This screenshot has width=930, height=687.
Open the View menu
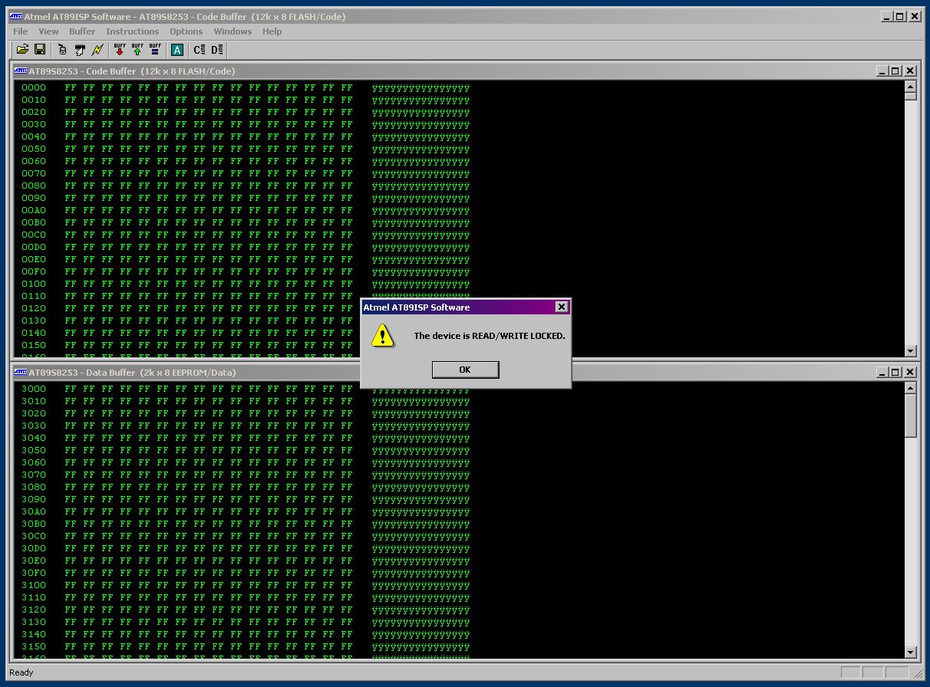click(x=48, y=31)
